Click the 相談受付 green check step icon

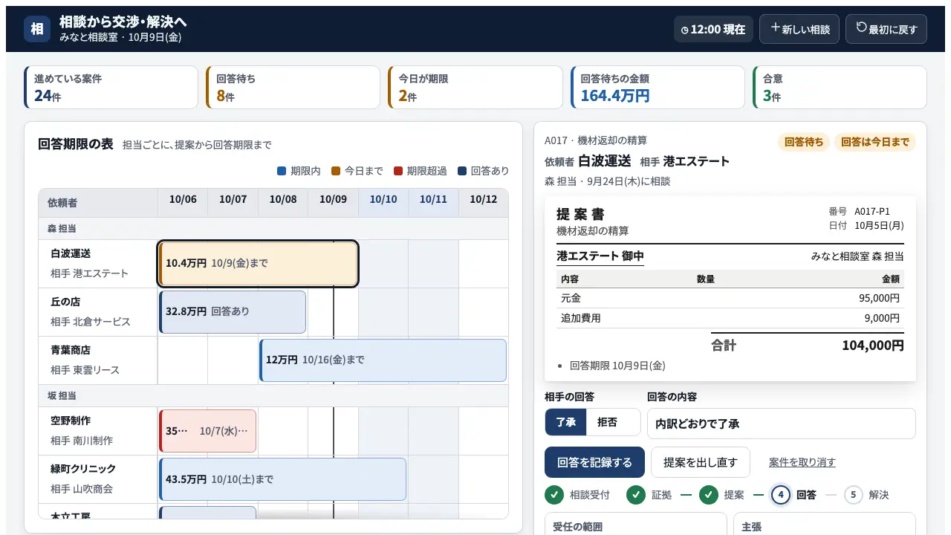[x=554, y=495]
